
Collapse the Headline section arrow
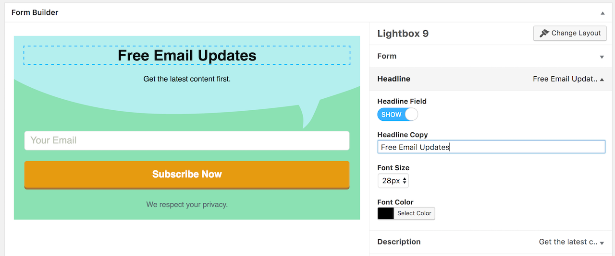[x=602, y=79]
